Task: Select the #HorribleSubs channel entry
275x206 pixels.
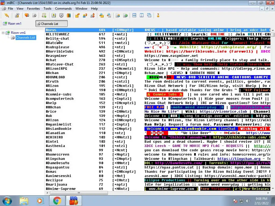Action: [x=60, y=51]
